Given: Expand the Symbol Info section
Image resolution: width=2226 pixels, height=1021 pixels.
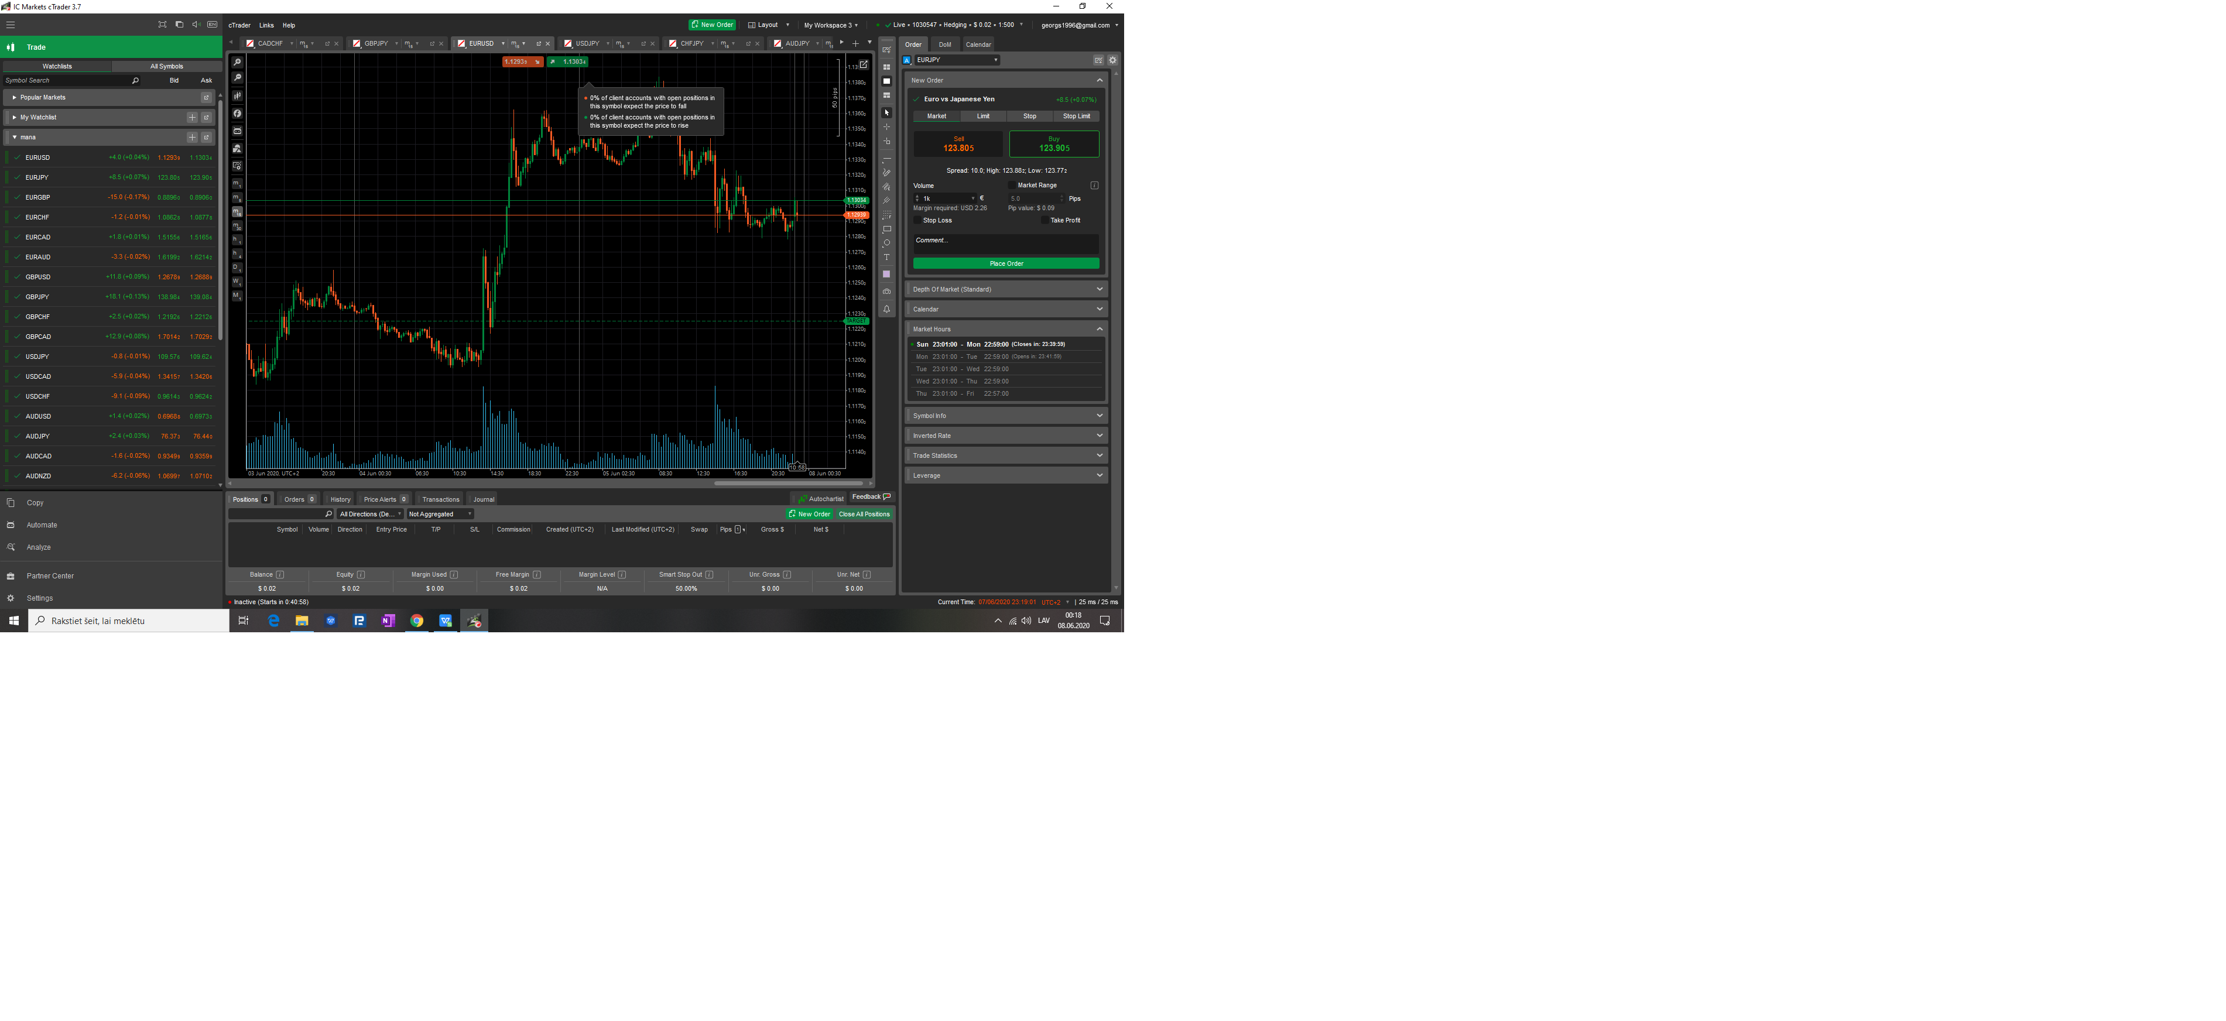Looking at the screenshot, I should (1006, 416).
